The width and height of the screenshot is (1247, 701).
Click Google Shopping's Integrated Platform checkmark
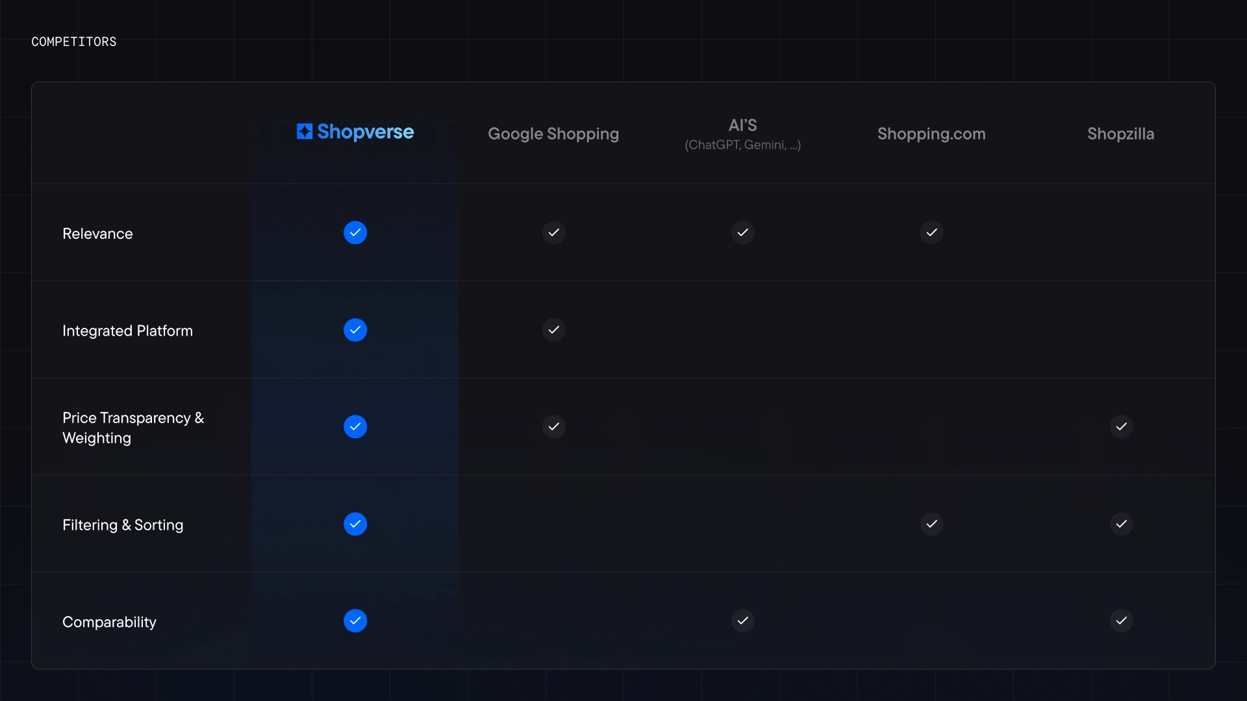(553, 330)
